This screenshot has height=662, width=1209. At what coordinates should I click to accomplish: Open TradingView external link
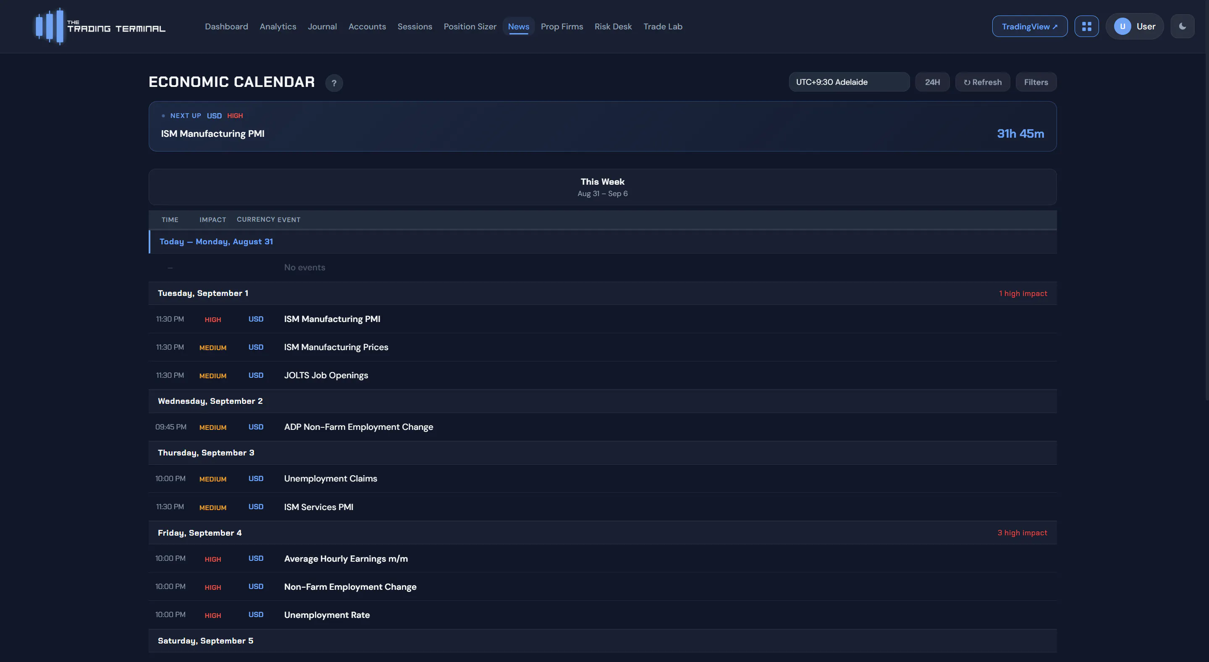(x=1029, y=26)
